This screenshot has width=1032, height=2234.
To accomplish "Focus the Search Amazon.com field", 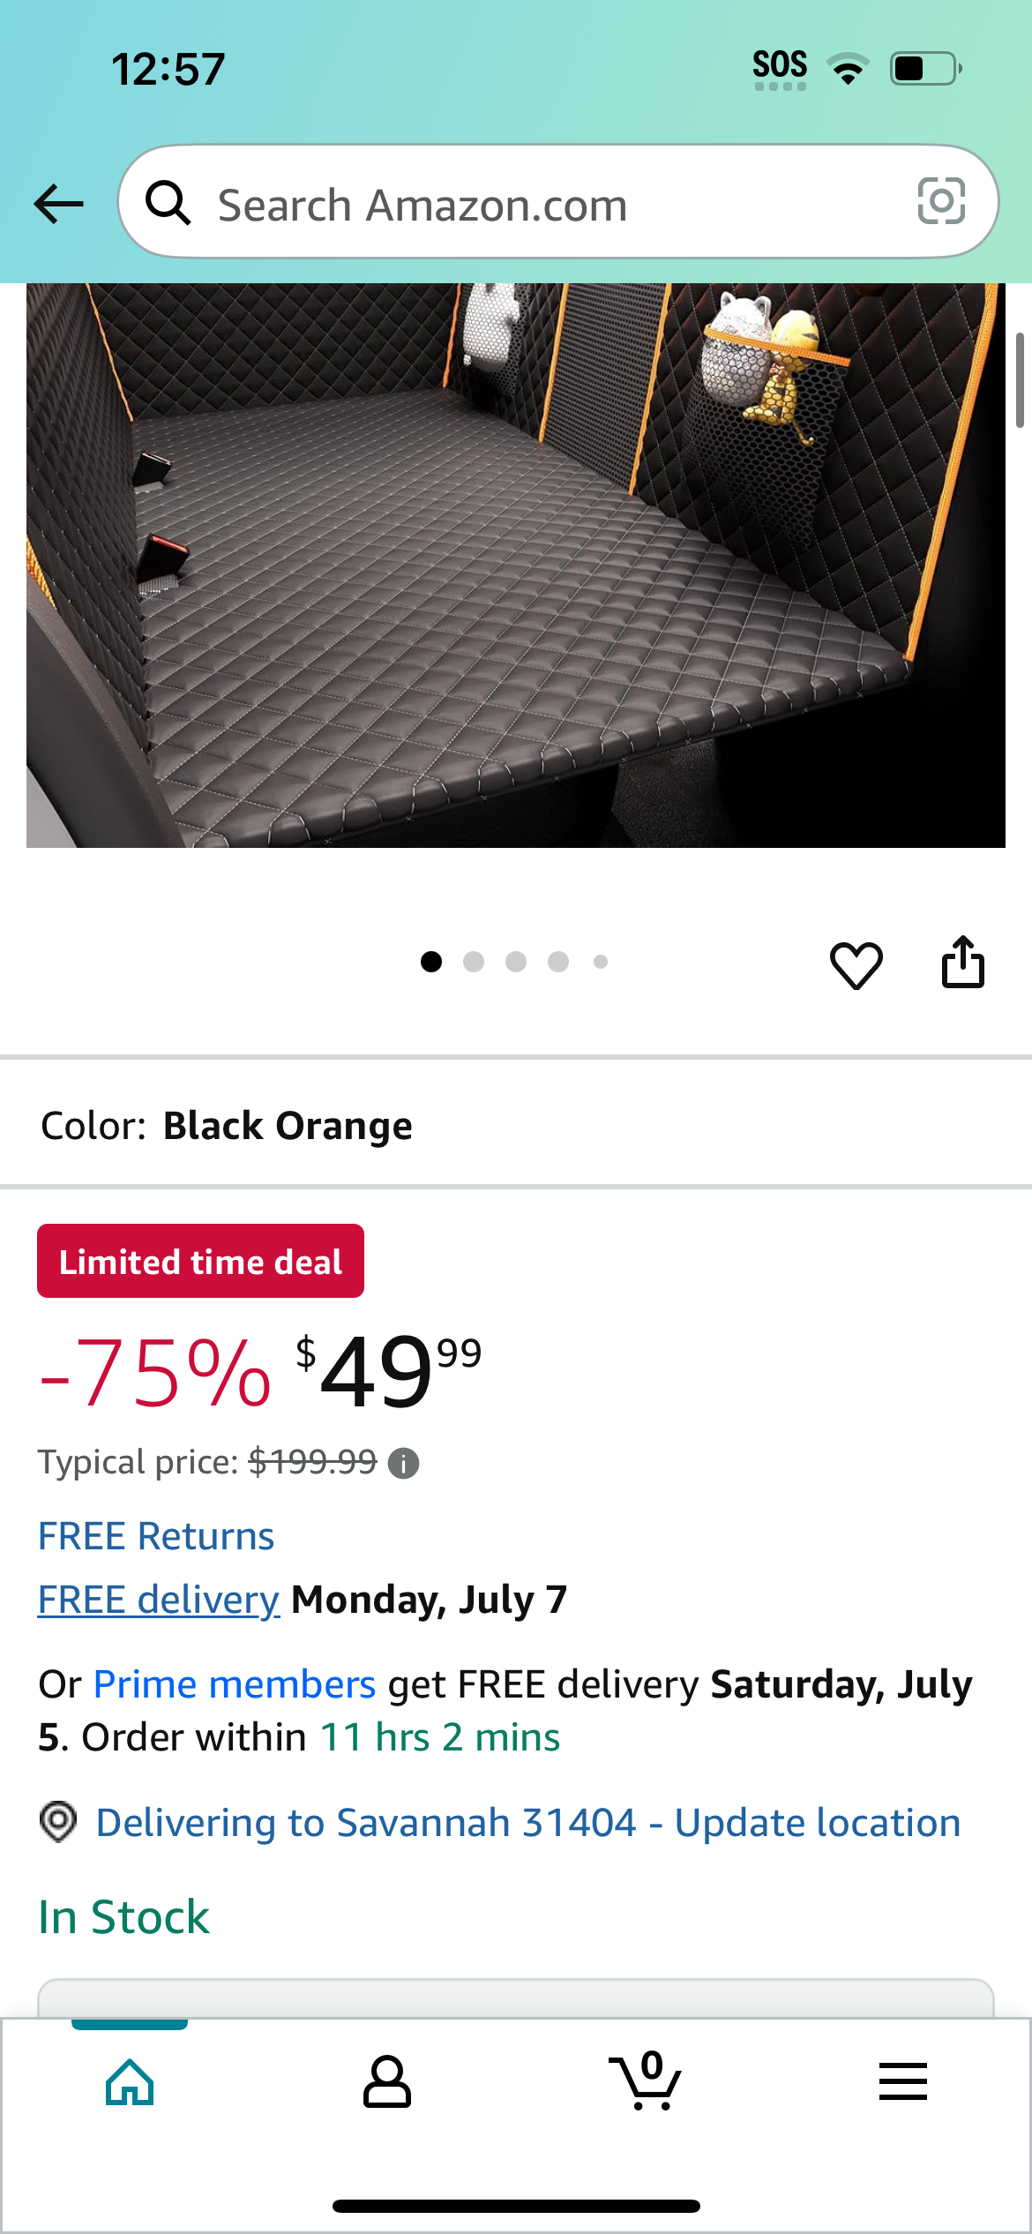I will point(558,202).
